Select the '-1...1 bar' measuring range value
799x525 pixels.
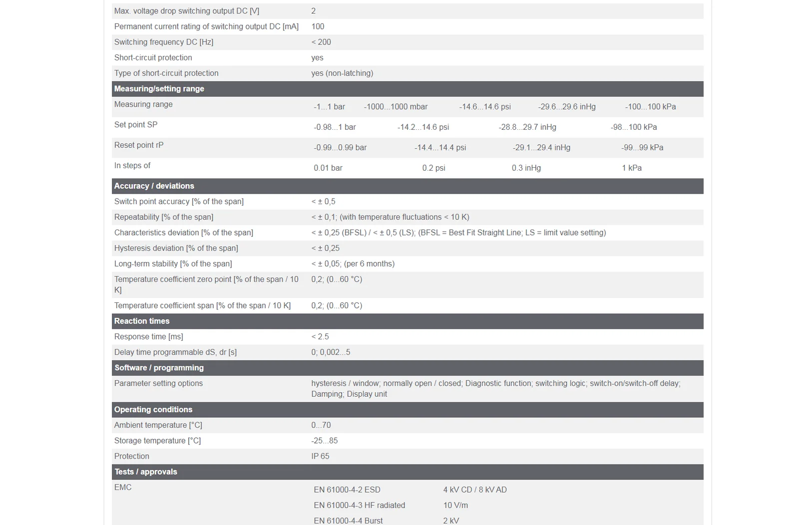click(x=330, y=107)
